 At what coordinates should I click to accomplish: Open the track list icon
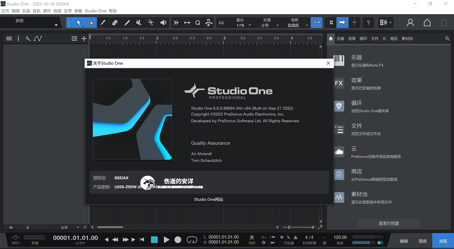click(9, 39)
